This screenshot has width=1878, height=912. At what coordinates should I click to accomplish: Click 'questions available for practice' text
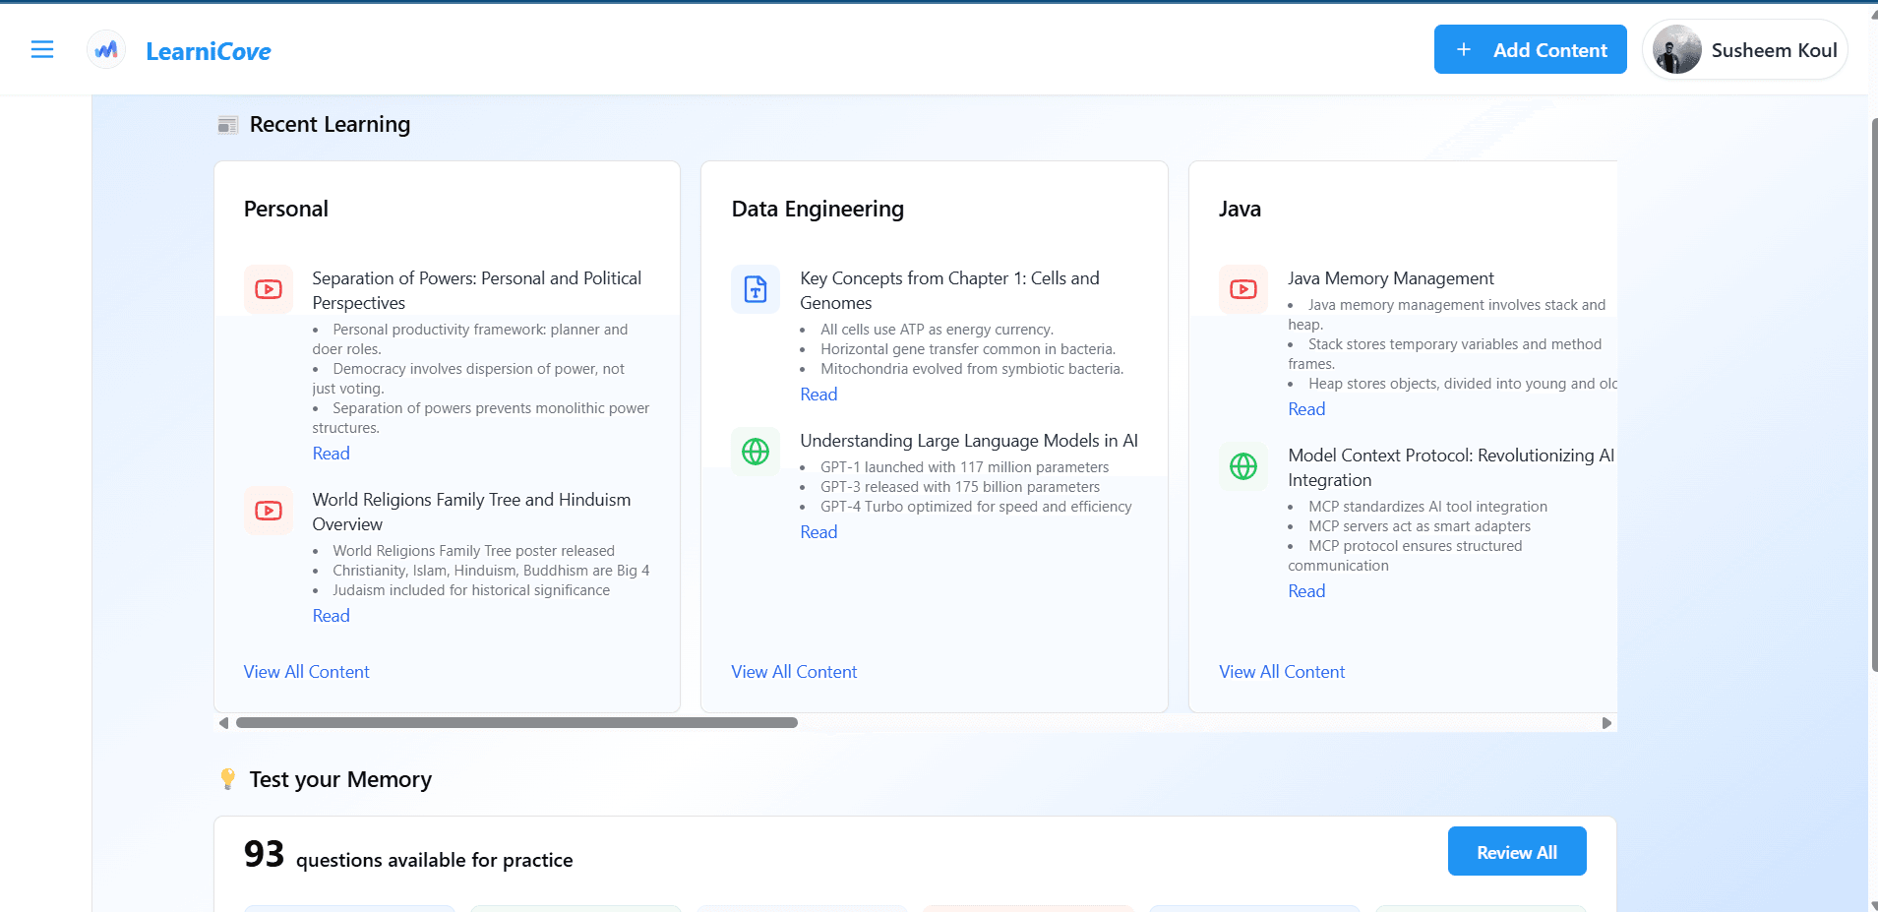434,860
